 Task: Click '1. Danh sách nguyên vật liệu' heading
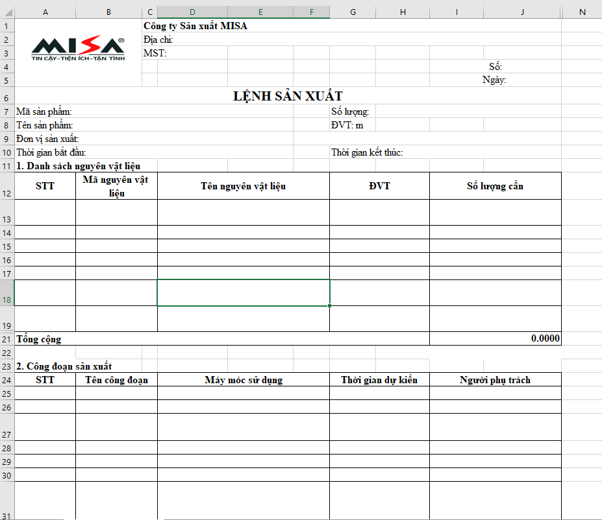tap(79, 166)
